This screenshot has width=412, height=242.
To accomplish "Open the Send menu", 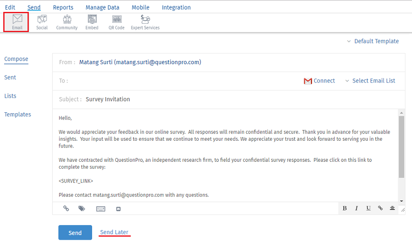I will 34,7.
